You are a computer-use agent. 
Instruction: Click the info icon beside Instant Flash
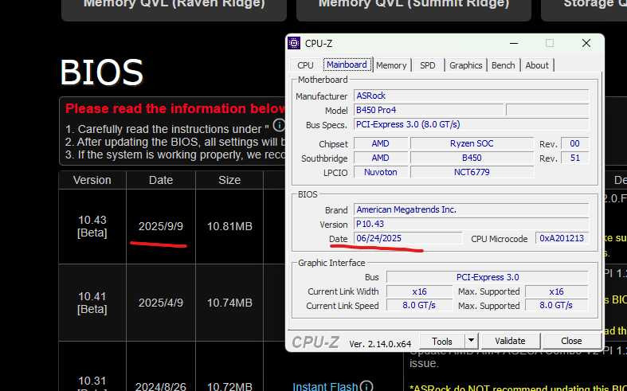pos(366,386)
